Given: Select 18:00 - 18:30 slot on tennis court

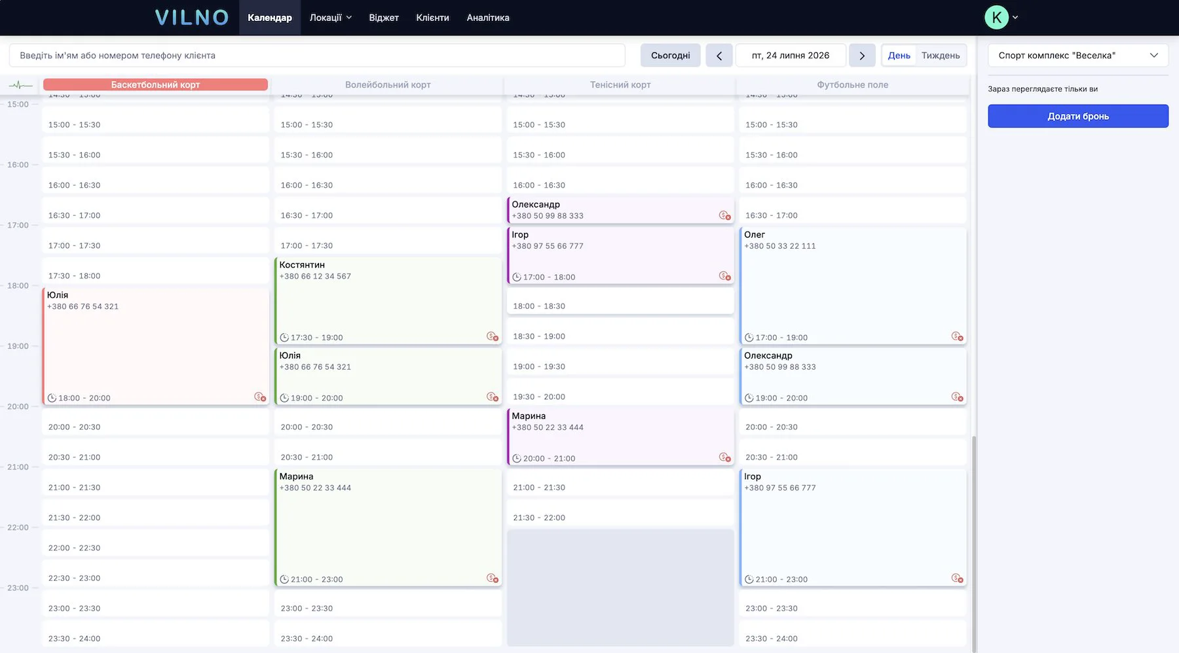Looking at the screenshot, I should click(620, 302).
